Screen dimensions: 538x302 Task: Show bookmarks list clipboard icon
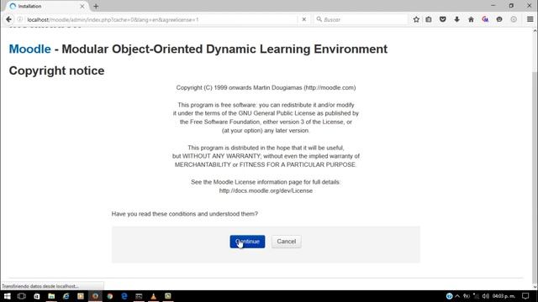429,19
